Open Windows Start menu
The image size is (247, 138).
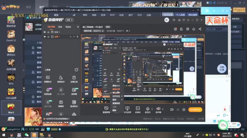pos(3,135)
